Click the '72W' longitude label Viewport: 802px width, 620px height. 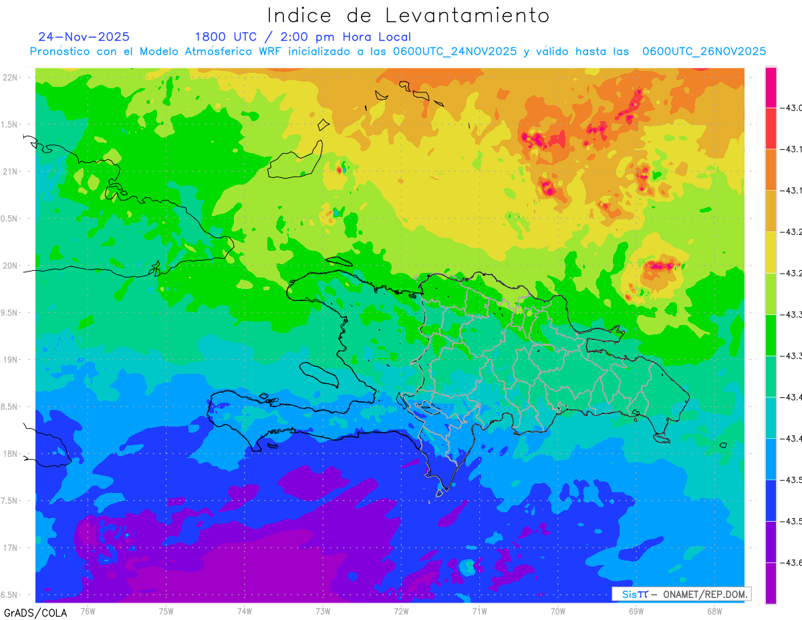(x=401, y=611)
